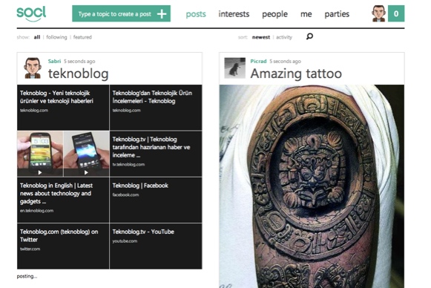Image resolution: width=431 pixels, height=288 pixels.
Task: Sort posts by activity
Action: coord(284,37)
